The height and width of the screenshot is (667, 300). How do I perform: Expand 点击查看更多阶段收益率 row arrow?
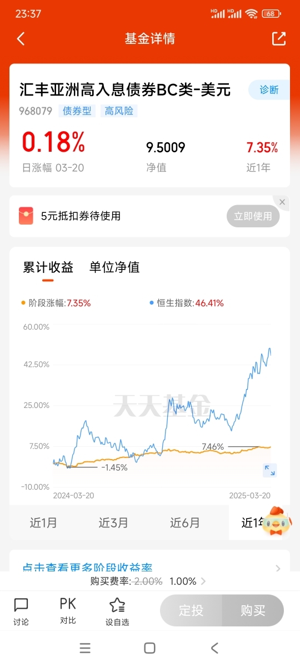(x=278, y=568)
